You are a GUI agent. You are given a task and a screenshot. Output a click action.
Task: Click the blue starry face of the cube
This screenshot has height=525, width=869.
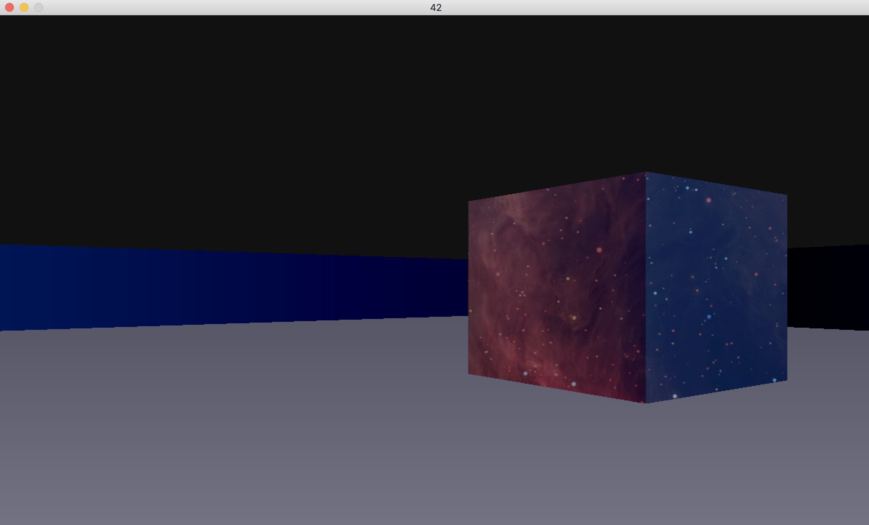point(714,291)
